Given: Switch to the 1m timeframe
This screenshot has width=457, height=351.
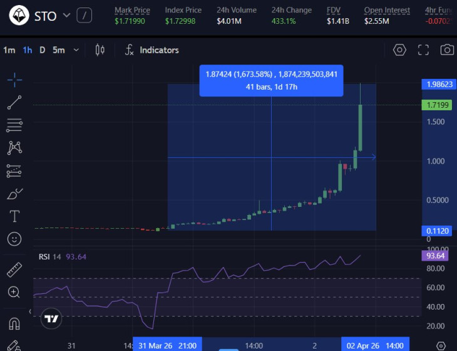Looking at the screenshot, I should (9, 50).
